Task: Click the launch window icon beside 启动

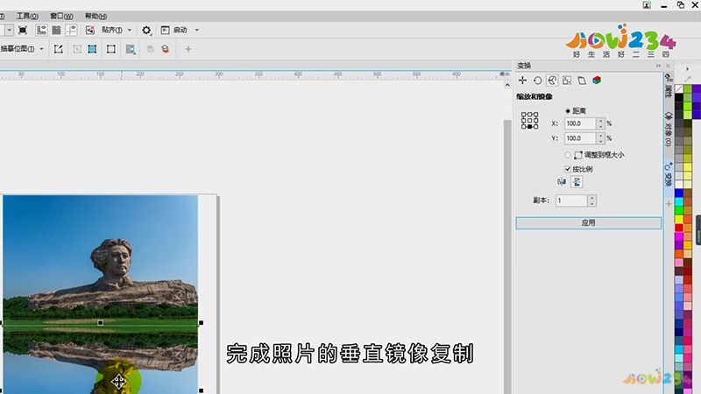Action: pos(165,30)
